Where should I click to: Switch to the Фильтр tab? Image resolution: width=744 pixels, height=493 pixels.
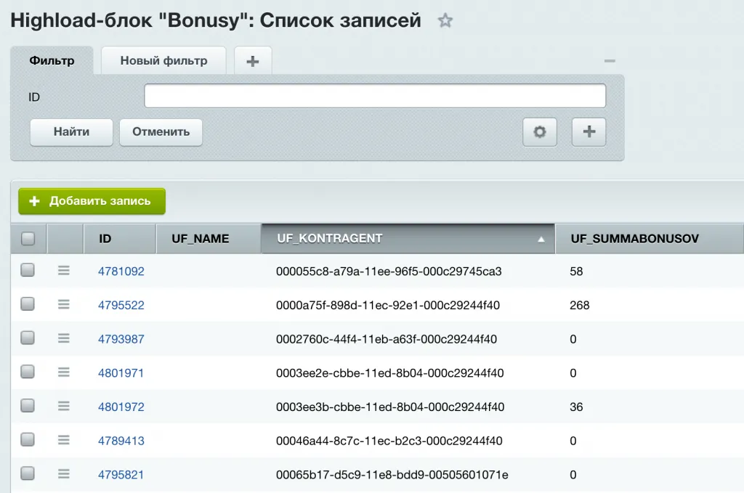(52, 61)
